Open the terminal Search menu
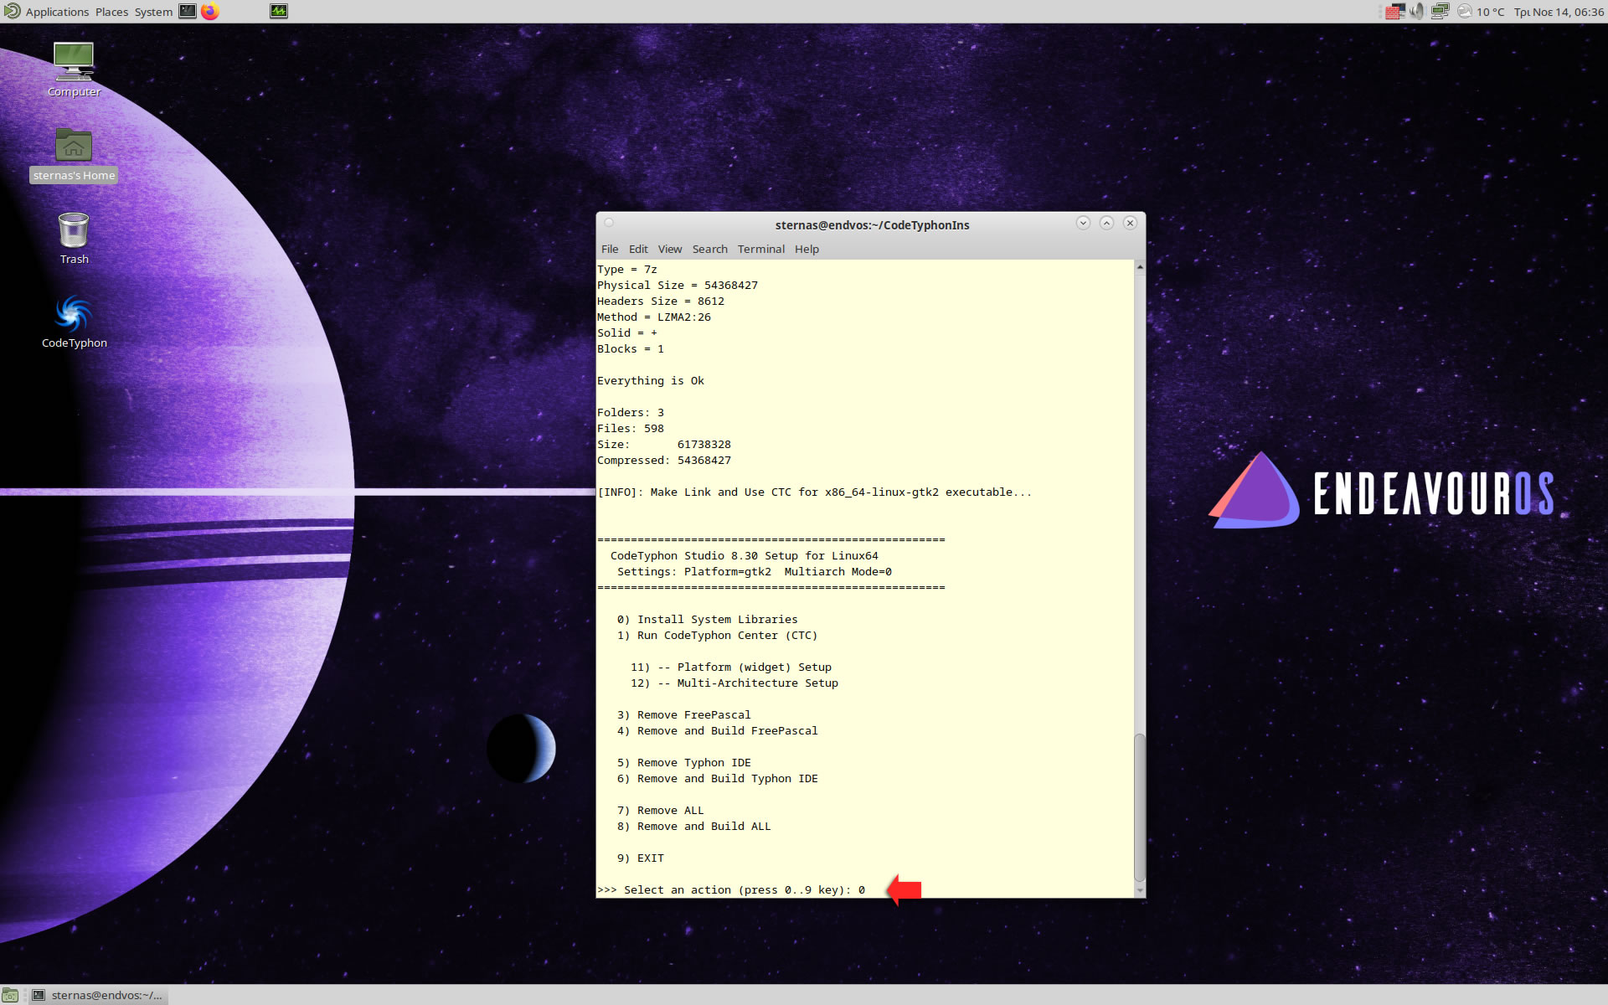Screen dimensions: 1608x1005 (x=709, y=249)
